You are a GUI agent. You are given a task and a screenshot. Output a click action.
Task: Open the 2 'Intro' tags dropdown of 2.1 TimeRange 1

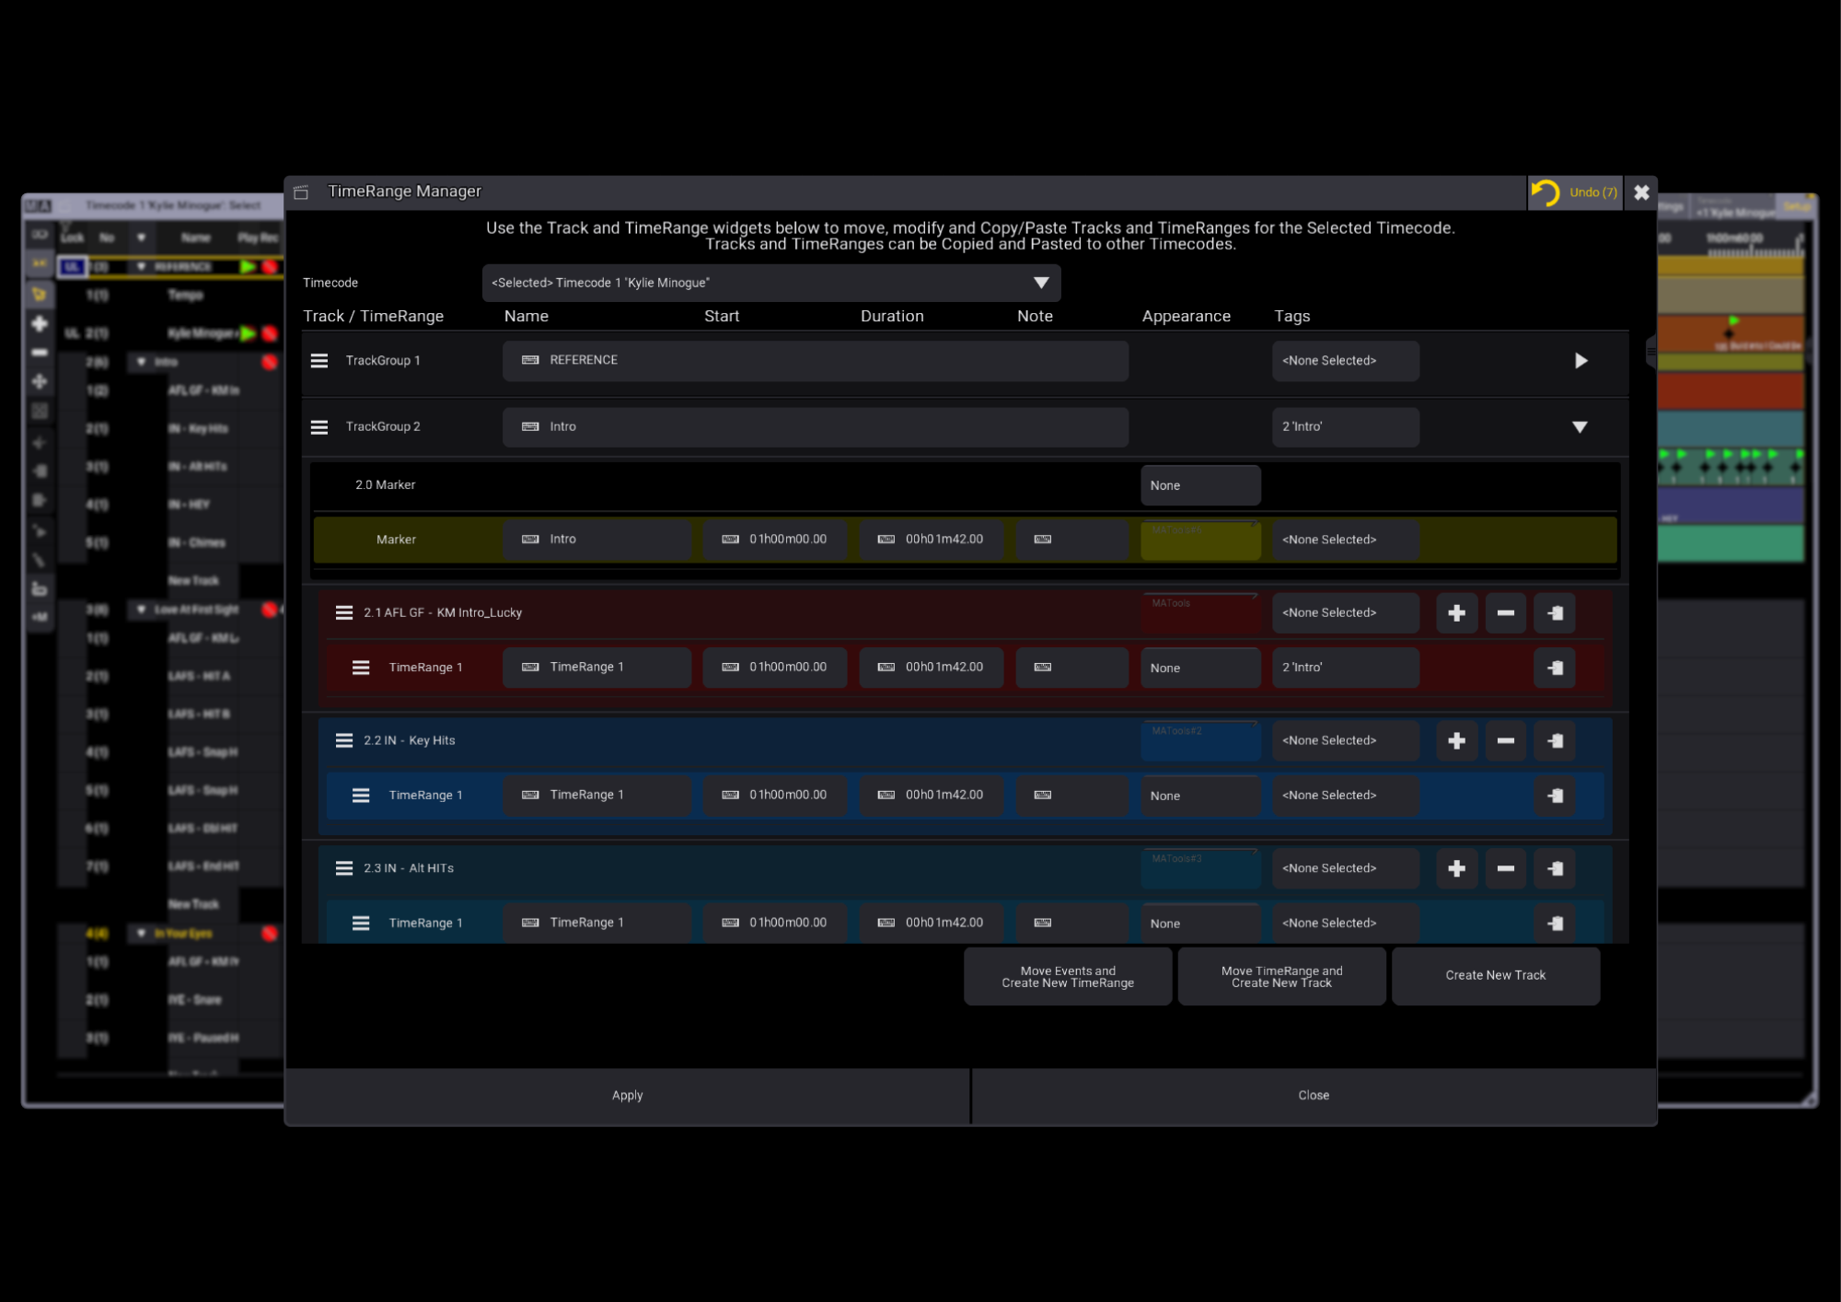point(1346,668)
